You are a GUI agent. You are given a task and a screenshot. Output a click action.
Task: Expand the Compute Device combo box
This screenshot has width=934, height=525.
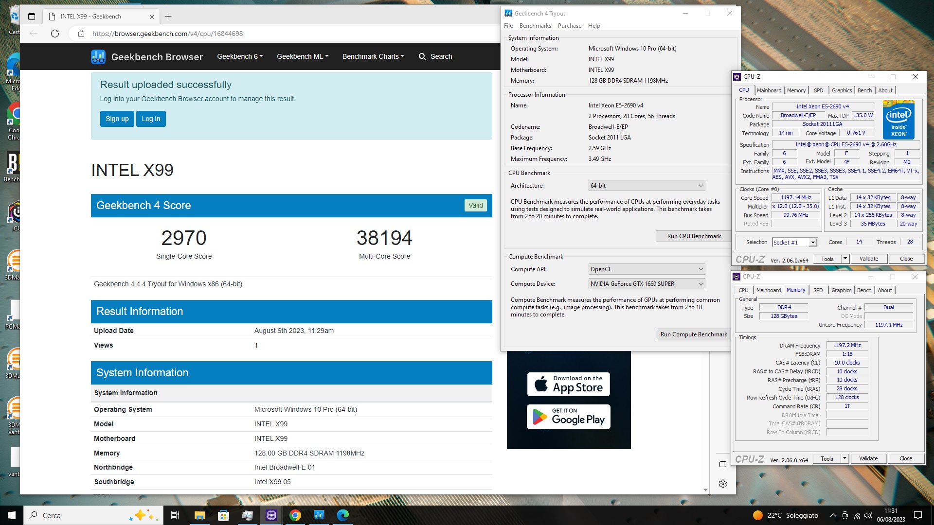[647, 284]
